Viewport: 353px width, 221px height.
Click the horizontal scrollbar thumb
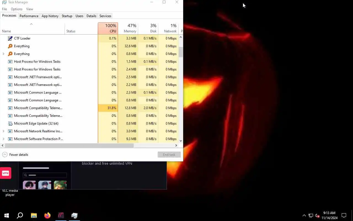(69, 145)
